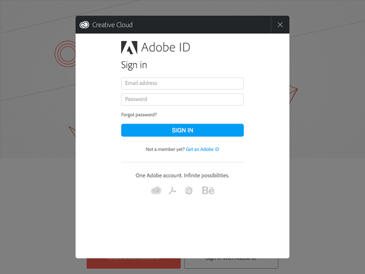Click the circular icon next to Behance
The image size is (365, 274).
(189, 190)
